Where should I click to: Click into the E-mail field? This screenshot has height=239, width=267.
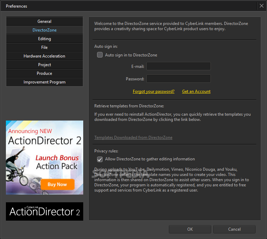[x=179, y=66]
